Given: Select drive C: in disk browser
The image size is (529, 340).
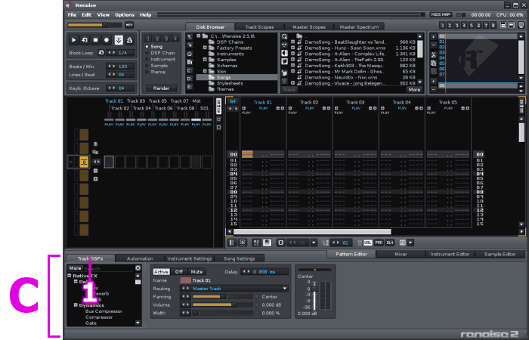Looking at the screenshot, I should tap(190, 70).
